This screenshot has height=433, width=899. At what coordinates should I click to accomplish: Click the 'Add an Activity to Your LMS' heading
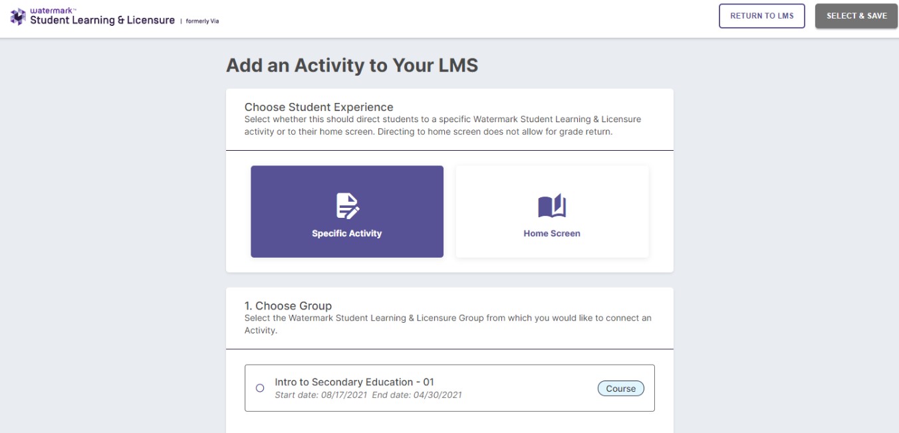[x=352, y=65]
